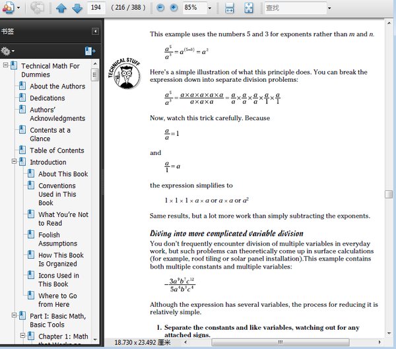Viewport: 396px width, 349px height.
Task: Open Contents at a Glance bookmark
Action: pyautogui.click(x=50, y=135)
